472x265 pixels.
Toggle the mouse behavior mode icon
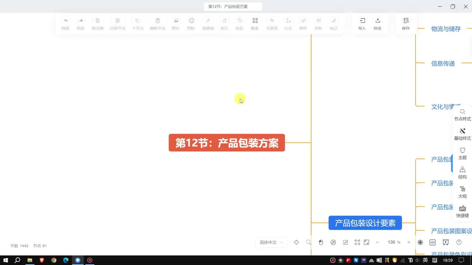coord(321,242)
